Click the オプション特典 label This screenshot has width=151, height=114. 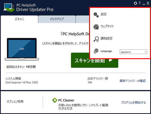[x=15, y=102]
